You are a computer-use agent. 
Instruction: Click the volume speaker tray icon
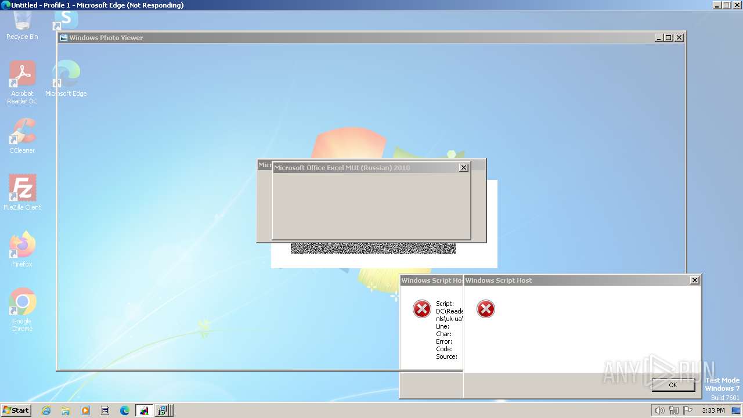pyautogui.click(x=659, y=410)
